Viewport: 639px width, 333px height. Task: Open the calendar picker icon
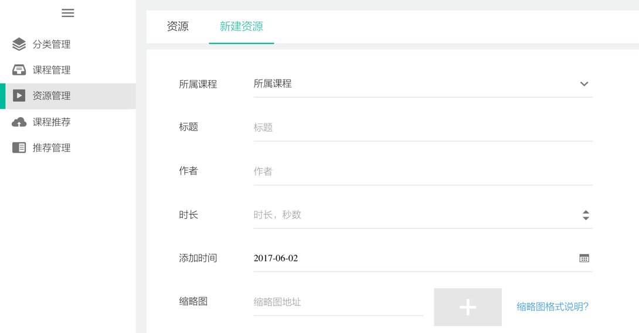tap(584, 258)
